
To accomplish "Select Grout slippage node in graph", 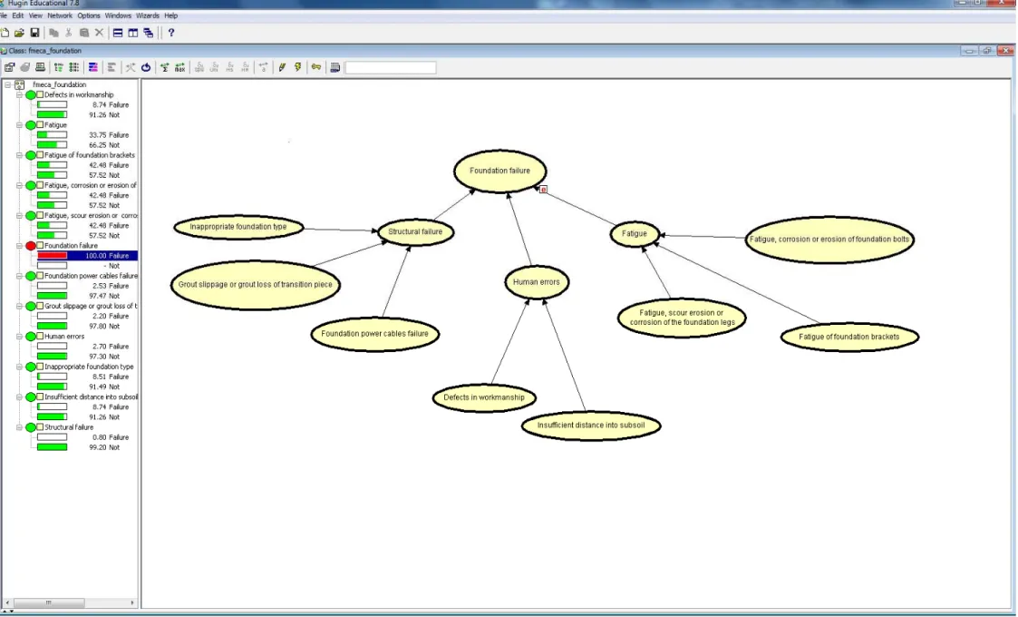I will 255,285.
